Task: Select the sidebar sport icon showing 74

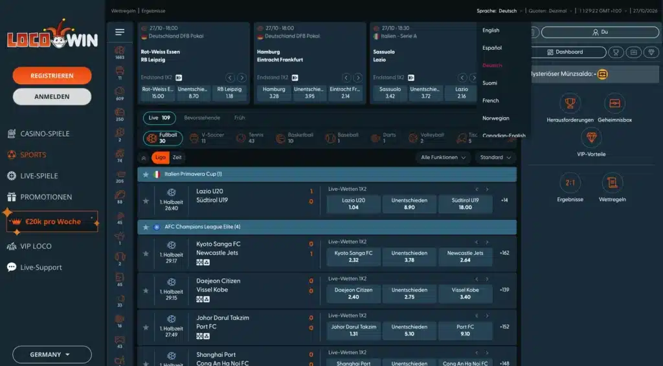Action: (x=120, y=156)
